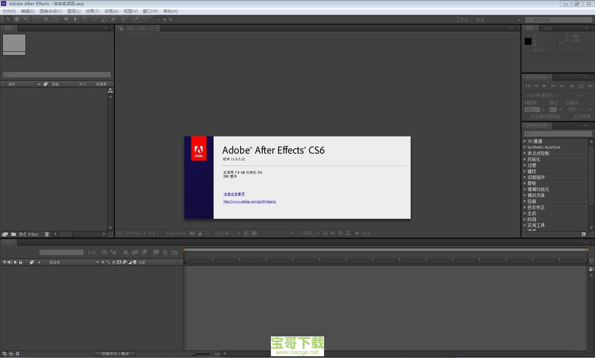This screenshot has height=358, width=595.
Task: Click the Project panel search field
Action: (57, 74)
